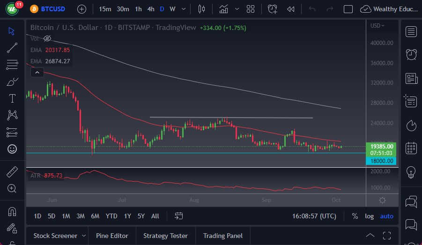Viewport: 422px width, 245px height.
Task: Collapse the indicator legend arrow
Action: pos(37,72)
